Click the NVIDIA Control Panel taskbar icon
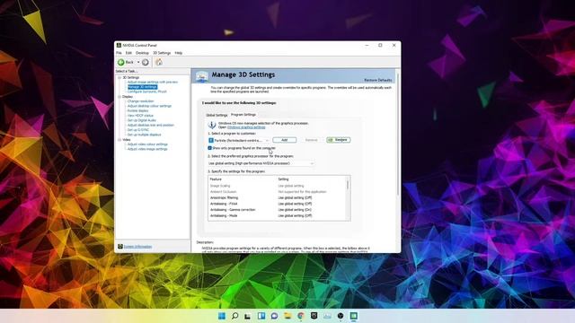Viewport: 575px width, 323px height. (x=353, y=316)
